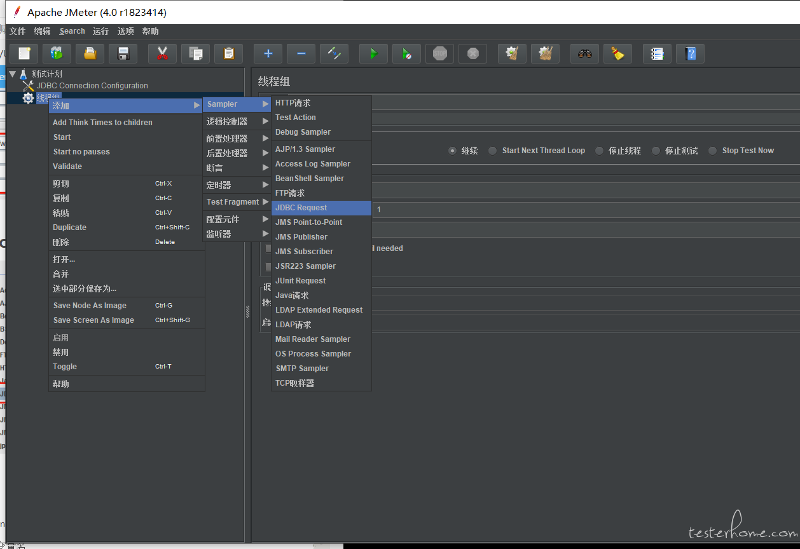Viewport: 800px width, 549px height.
Task: Click the plus Expand All toolbar icon
Action: [268, 54]
